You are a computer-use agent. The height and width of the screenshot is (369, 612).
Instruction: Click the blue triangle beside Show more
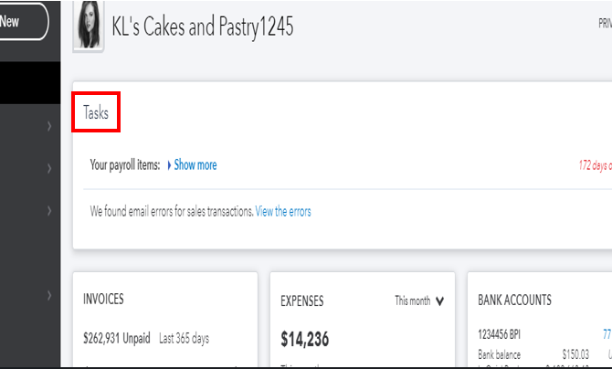[169, 165]
